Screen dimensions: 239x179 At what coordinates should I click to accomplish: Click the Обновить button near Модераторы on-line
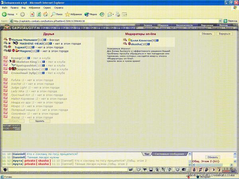click(x=207, y=34)
